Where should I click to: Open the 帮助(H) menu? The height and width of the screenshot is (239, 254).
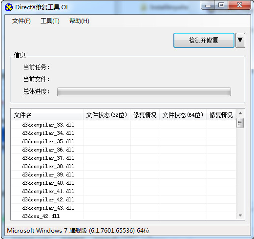(x=79, y=21)
